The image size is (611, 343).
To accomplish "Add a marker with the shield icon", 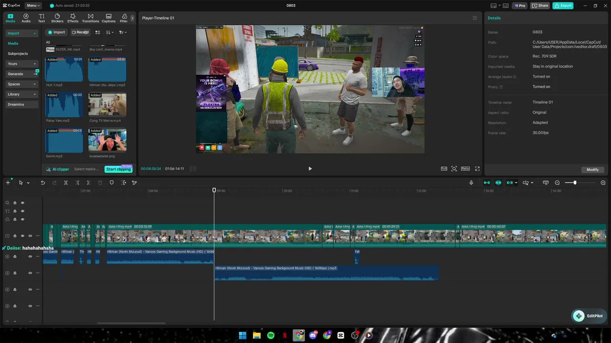I will (x=112, y=183).
